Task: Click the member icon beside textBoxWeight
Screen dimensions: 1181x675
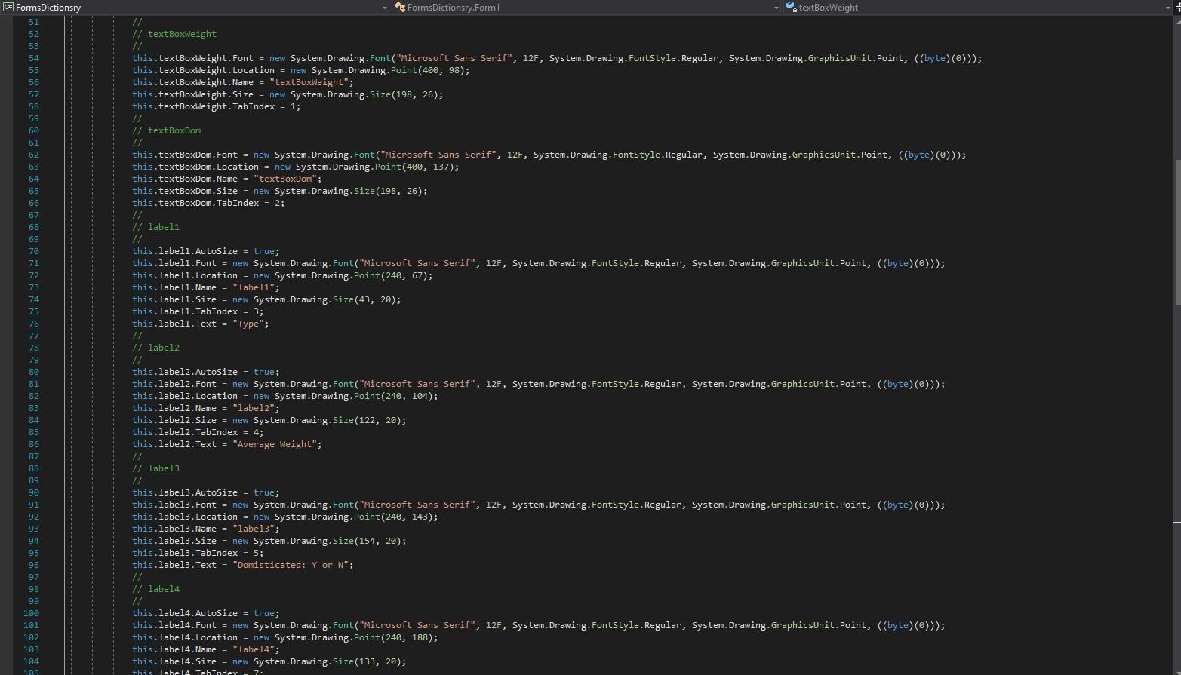Action: 791,8
